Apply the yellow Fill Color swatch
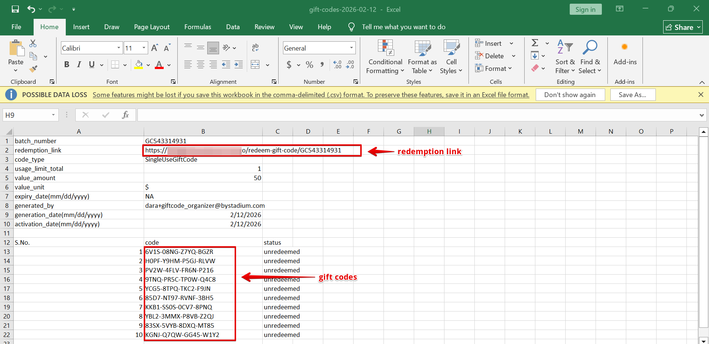 139,65
